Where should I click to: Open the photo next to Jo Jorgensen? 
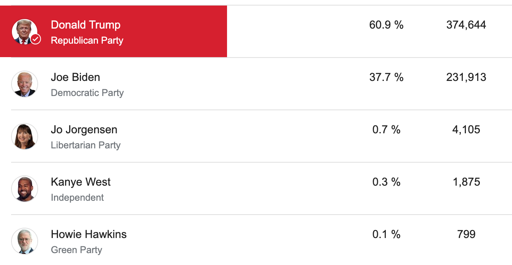(x=25, y=136)
